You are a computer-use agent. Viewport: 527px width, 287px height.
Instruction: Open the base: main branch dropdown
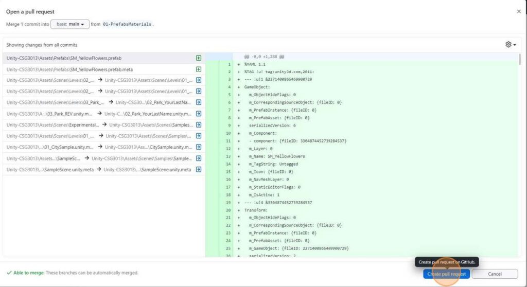70,24
